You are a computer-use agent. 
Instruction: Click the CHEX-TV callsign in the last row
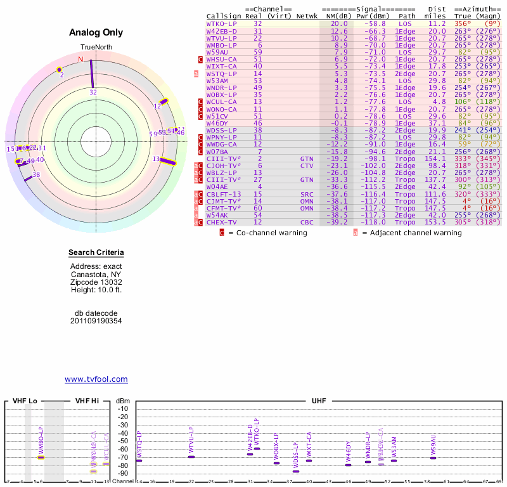tap(221, 222)
